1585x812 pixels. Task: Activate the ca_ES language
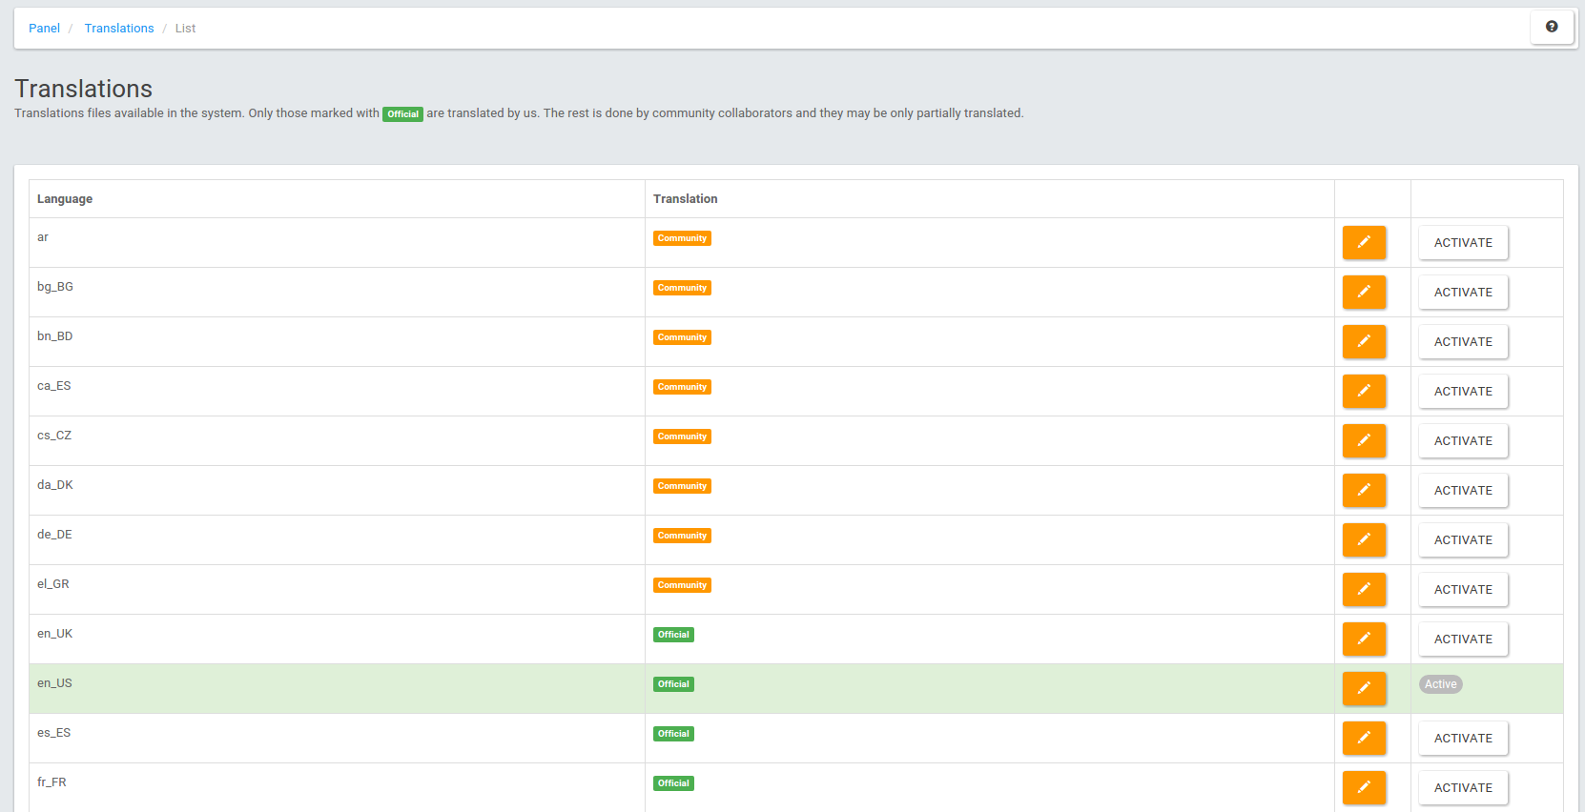[x=1463, y=391]
